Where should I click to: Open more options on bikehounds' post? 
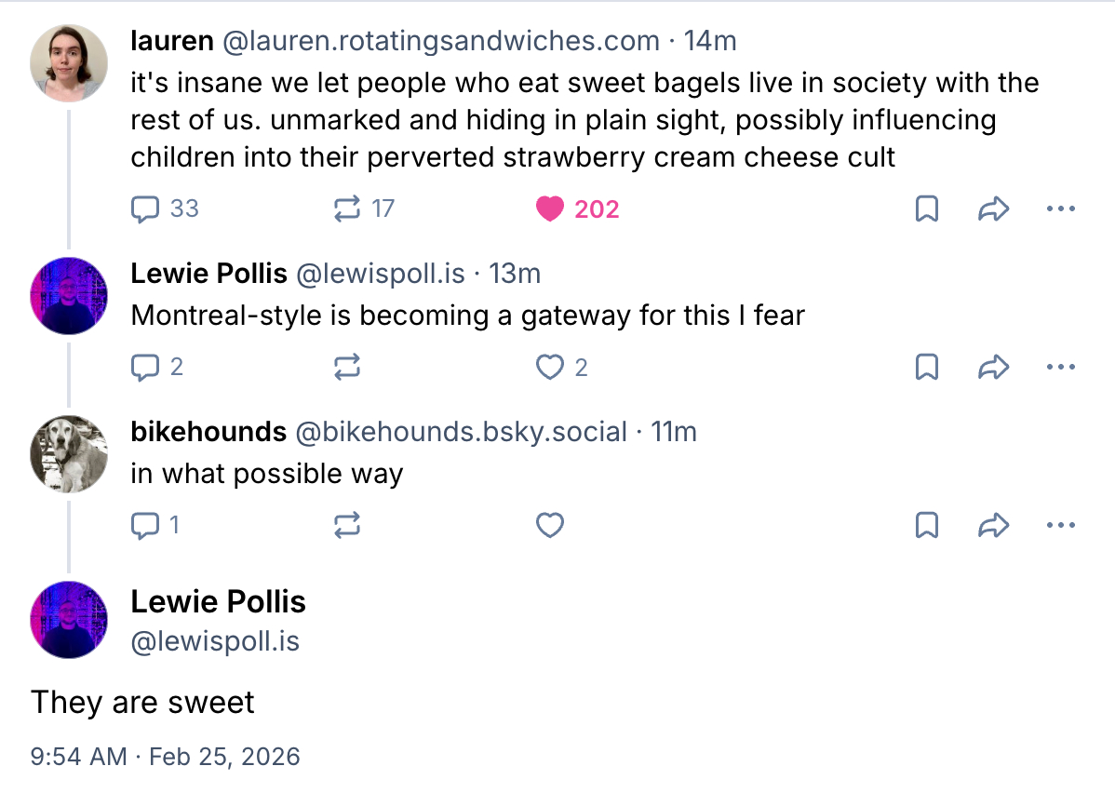pyautogui.click(x=1060, y=526)
